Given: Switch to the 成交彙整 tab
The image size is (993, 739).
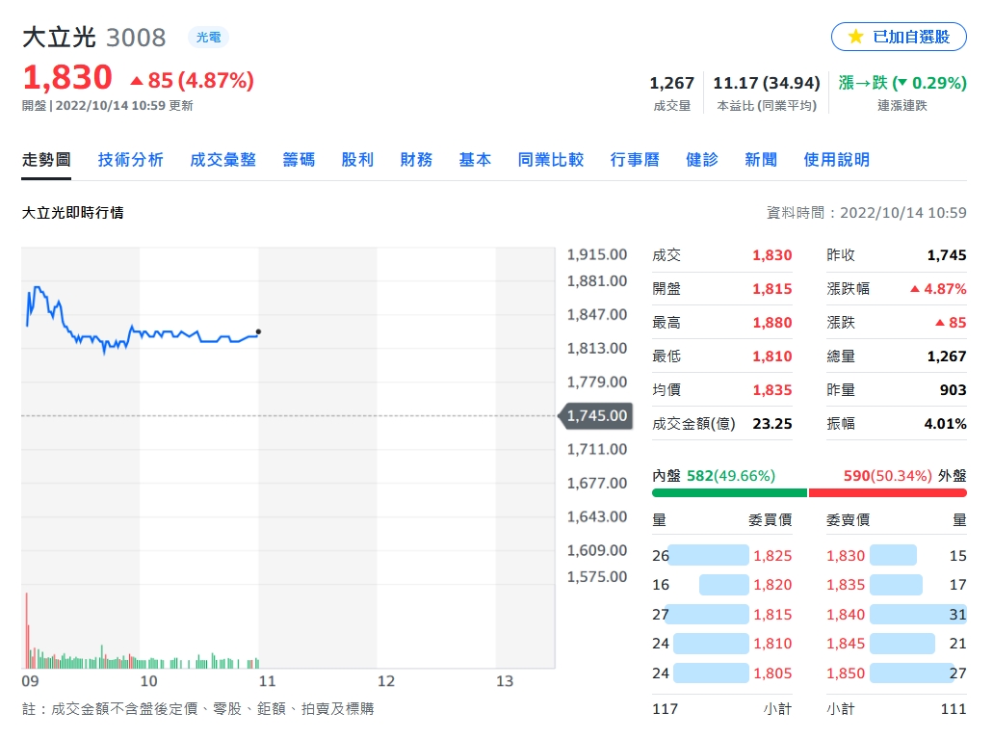Looking at the screenshot, I should click(x=222, y=160).
